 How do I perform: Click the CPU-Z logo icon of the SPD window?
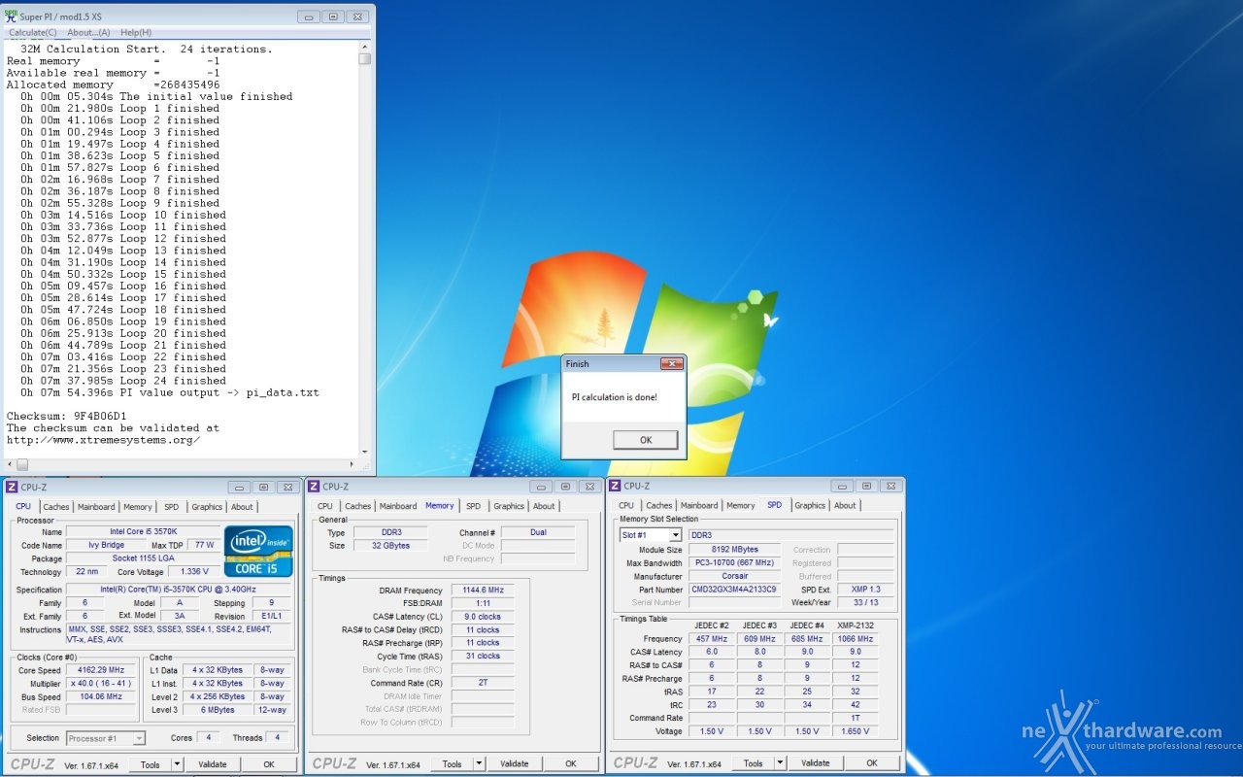615,486
